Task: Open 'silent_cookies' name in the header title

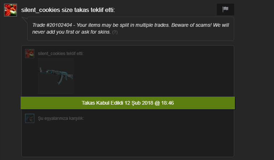Action: tap(41, 10)
